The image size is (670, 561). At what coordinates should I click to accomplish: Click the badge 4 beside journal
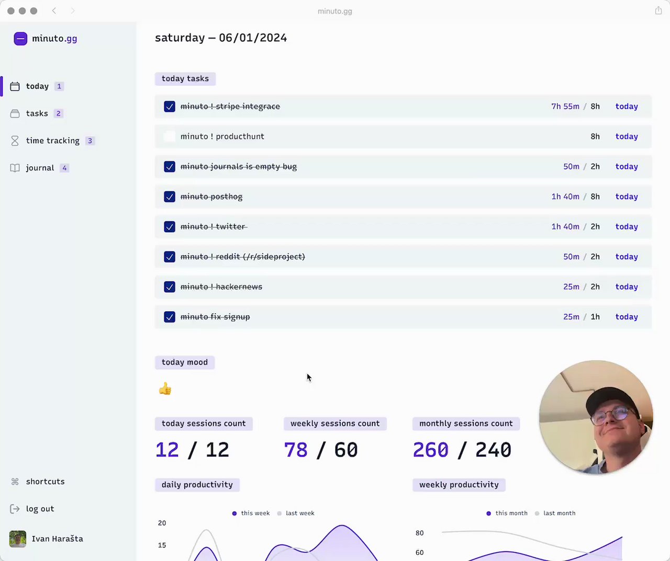pyautogui.click(x=64, y=168)
